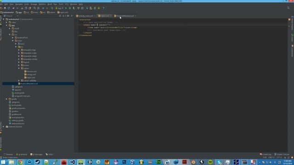Click the Undo toolbar icon
Screen dimensions: 294x165
(13, 8)
